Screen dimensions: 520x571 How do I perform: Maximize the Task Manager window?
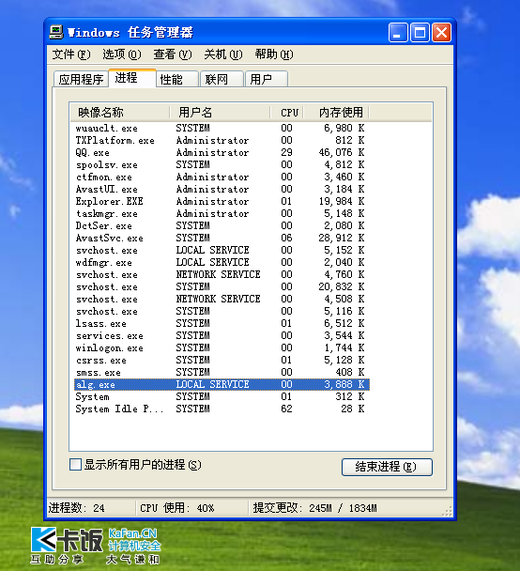coord(420,33)
